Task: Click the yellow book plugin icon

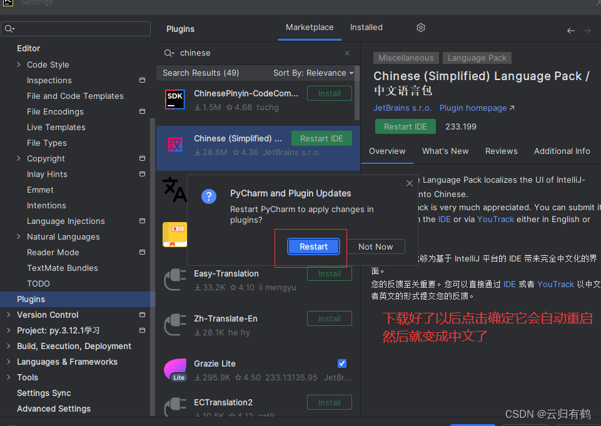Action: pos(174,235)
